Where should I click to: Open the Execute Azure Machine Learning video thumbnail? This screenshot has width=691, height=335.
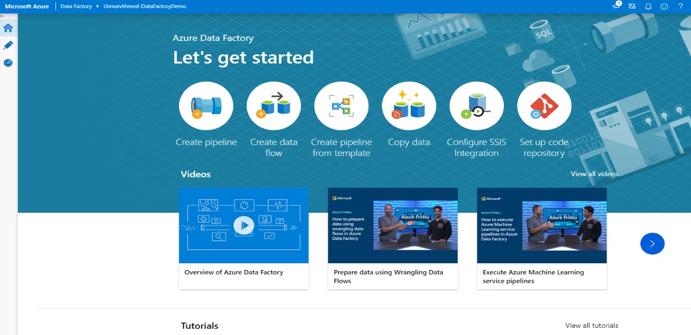(x=542, y=225)
